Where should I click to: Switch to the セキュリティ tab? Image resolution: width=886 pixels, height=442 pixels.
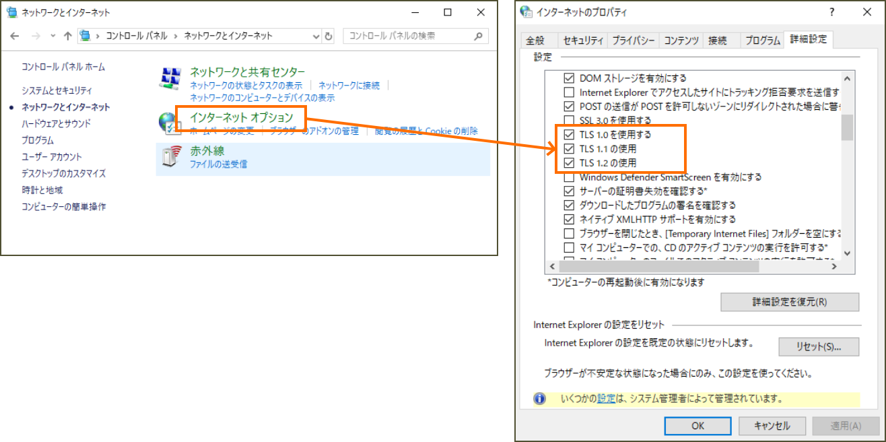click(x=583, y=40)
